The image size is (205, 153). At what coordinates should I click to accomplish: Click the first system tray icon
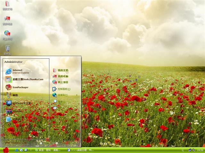[x=190, y=150]
